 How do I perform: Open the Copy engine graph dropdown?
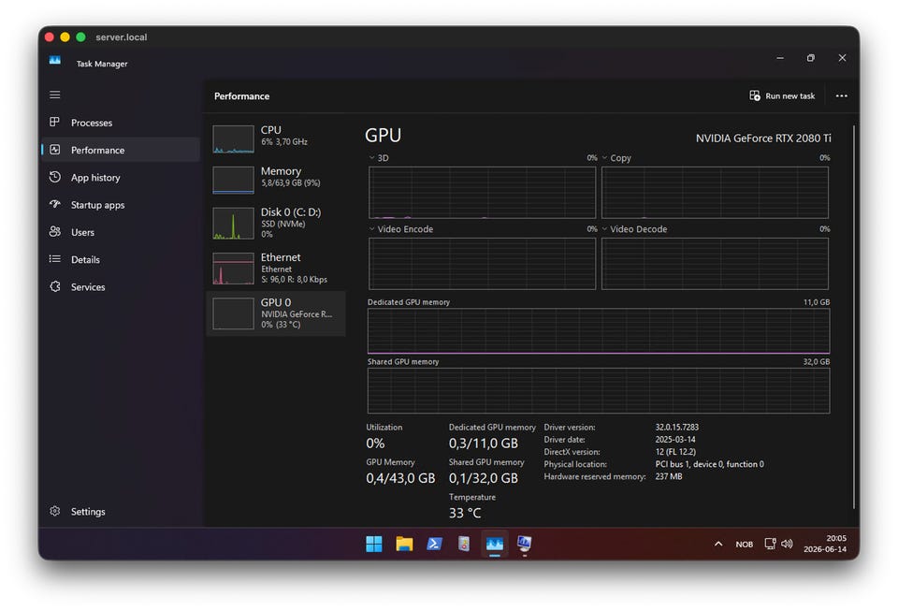pos(616,158)
